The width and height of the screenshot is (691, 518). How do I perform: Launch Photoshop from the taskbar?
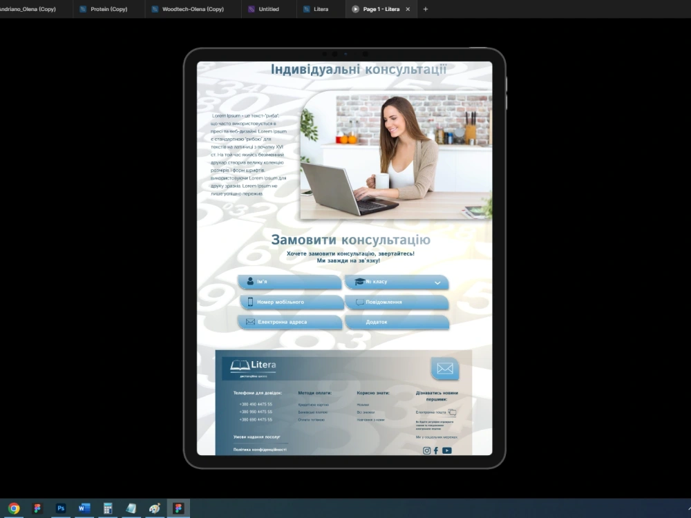click(61, 508)
